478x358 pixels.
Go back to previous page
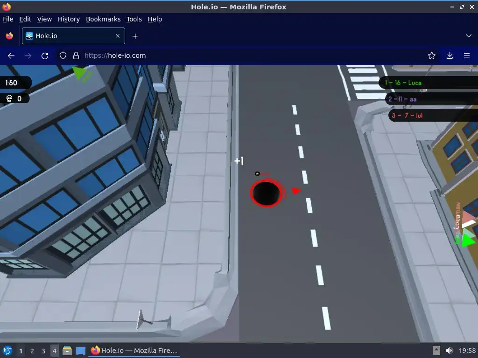11,56
